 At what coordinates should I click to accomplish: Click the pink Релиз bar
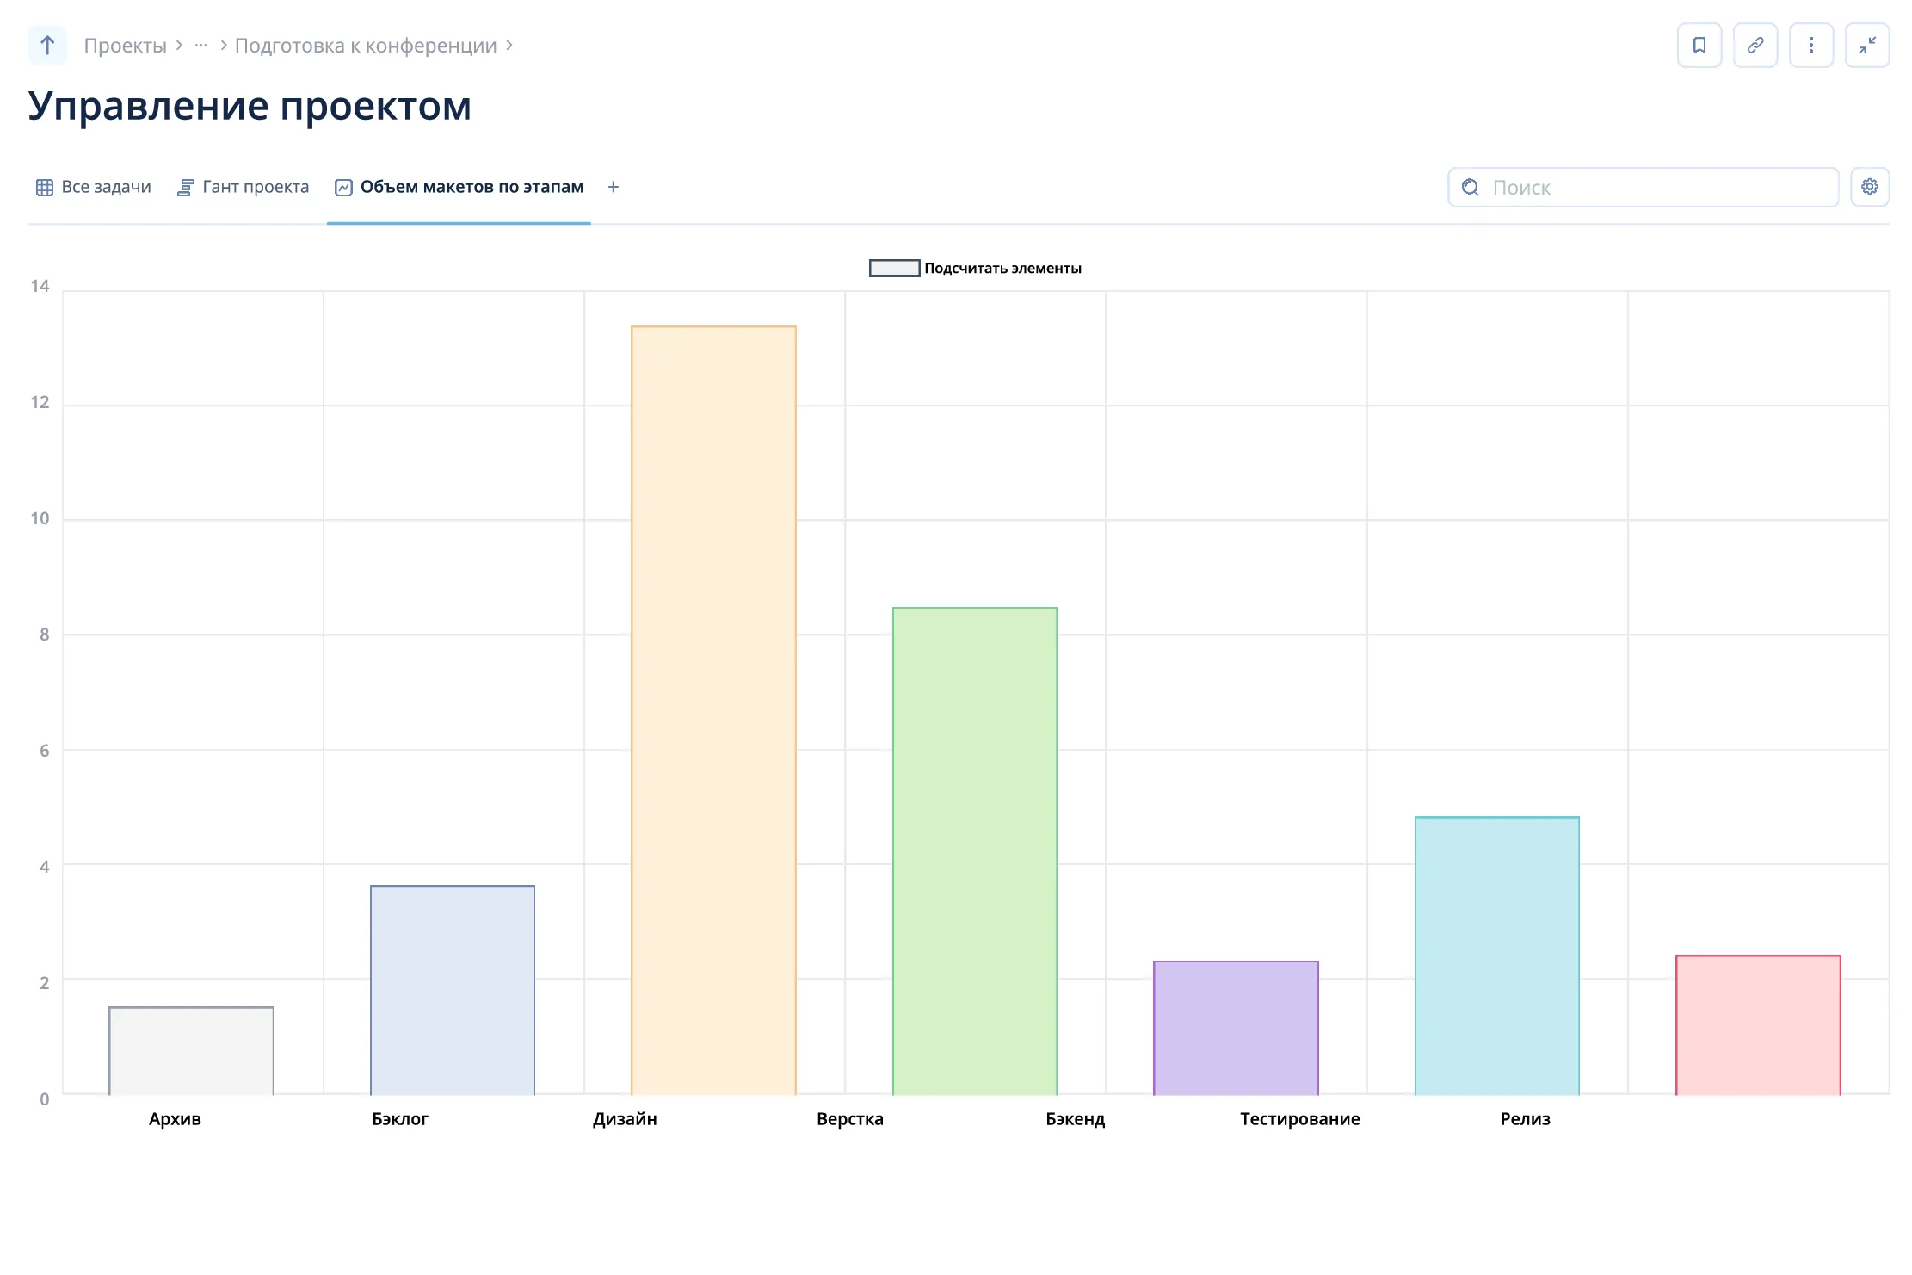point(1758,1025)
